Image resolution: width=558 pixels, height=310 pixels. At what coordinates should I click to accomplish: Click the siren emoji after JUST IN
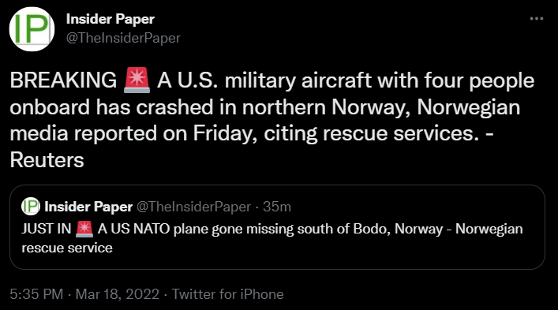point(84,229)
